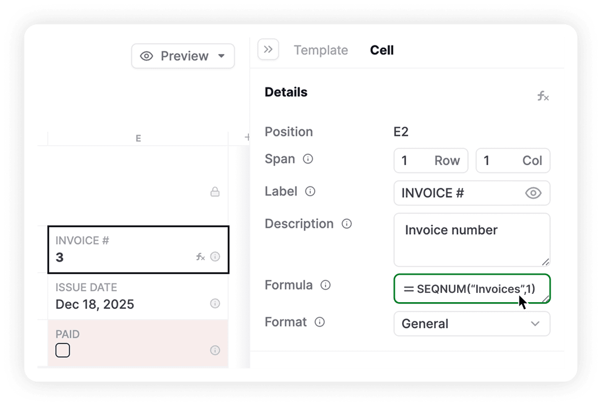602x406 pixels.
Task: Open the Format dropdown set to General
Action: click(472, 323)
